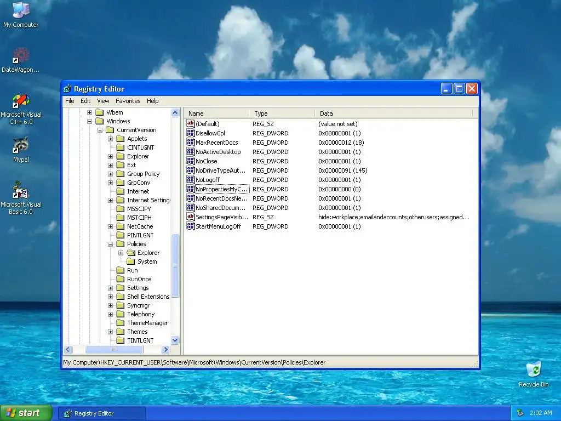Open the Help menu
Screen dimensions: 561x421
(x=152, y=101)
